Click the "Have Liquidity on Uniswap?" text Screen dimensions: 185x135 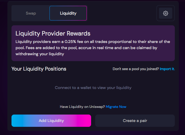[82, 107]
